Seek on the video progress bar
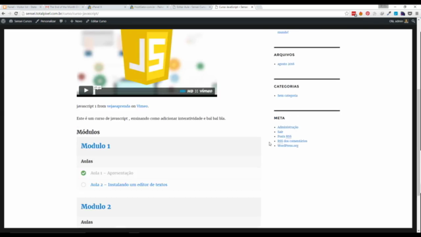 tap(136, 91)
